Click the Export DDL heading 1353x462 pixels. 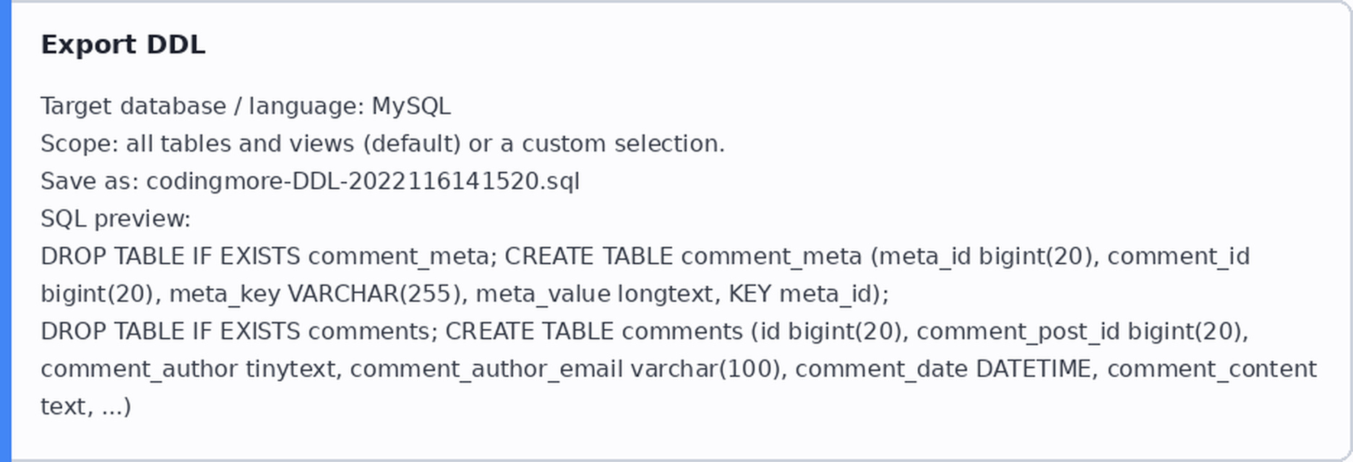coord(123,45)
